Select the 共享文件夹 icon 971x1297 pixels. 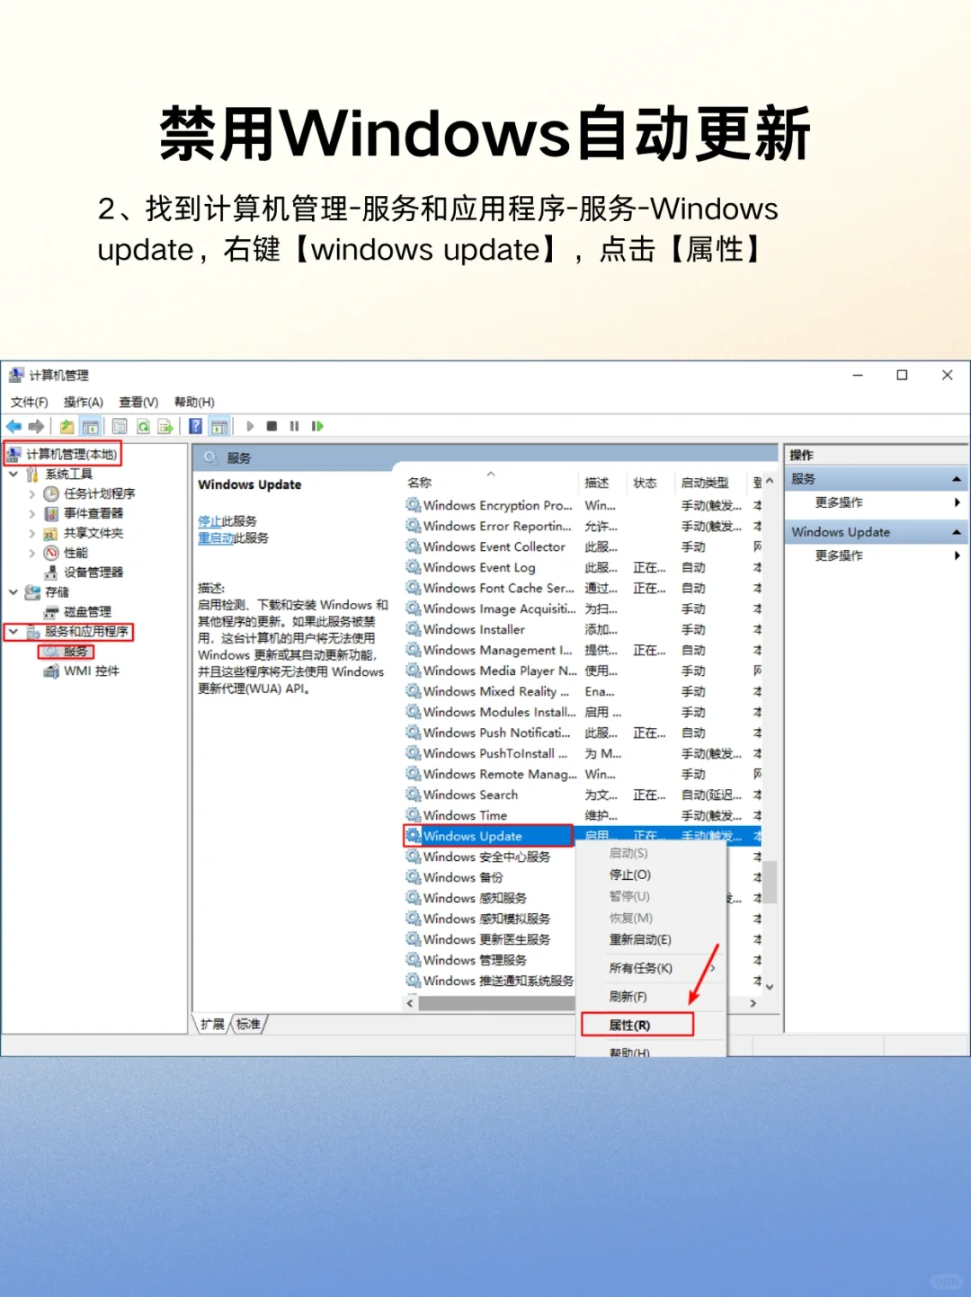[x=51, y=533]
